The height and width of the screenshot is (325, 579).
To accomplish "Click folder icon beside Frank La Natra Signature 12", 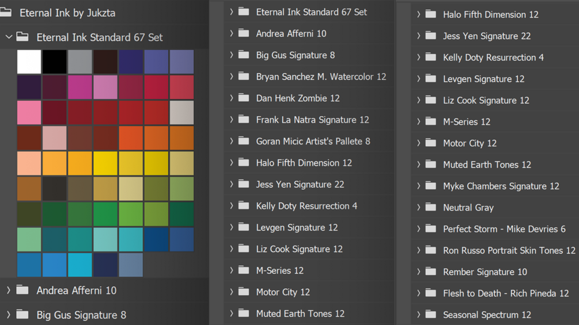I will point(244,119).
